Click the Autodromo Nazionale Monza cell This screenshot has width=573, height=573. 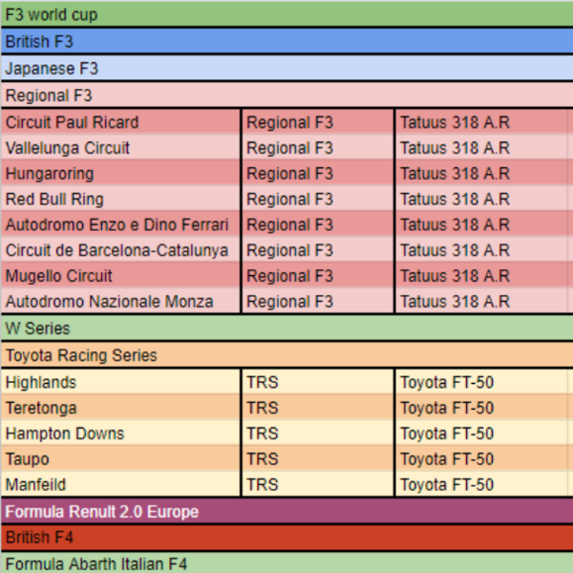point(120,301)
